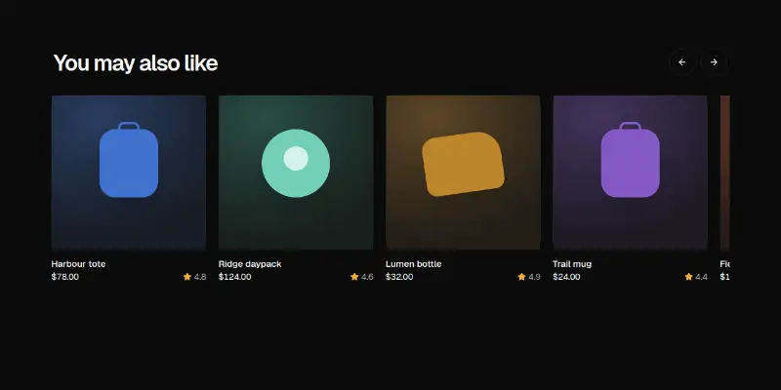The image size is (781, 390).
Task: Click the next arrow carousel button
Action: tap(714, 62)
